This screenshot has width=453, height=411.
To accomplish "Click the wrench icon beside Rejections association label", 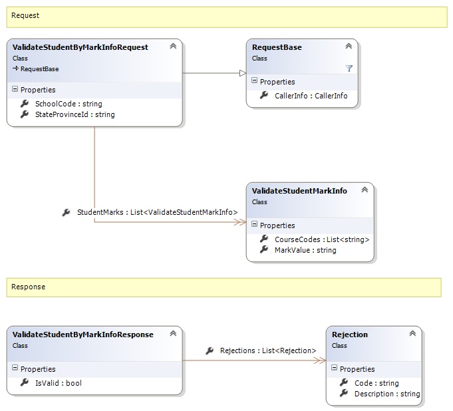I will coord(210,350).
